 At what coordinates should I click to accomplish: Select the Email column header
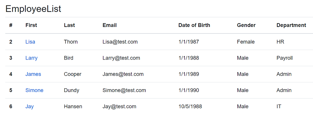point(109,25)
